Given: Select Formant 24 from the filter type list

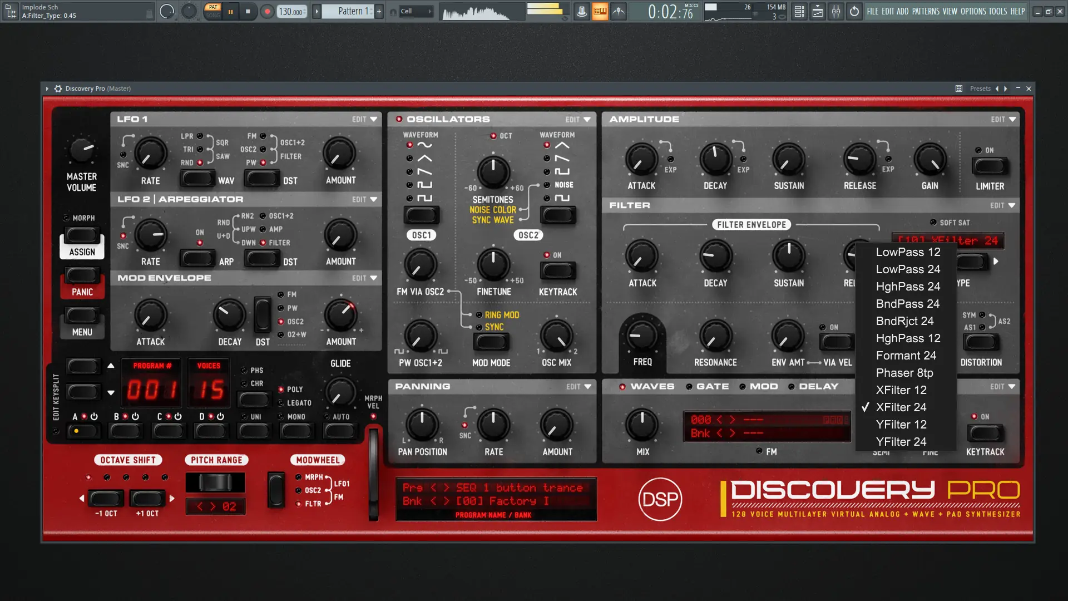Looking at the screenshot, I should [x=906, y=356].
